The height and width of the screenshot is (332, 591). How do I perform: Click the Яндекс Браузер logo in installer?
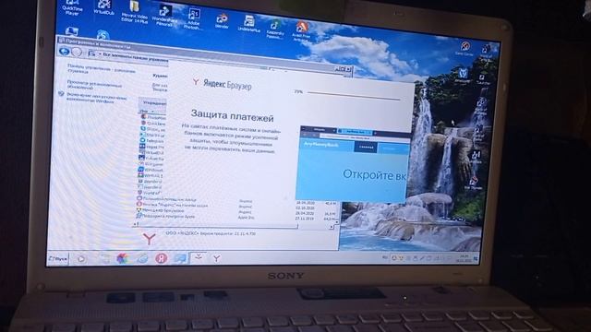pyautogui.click(x=222, y=84)
